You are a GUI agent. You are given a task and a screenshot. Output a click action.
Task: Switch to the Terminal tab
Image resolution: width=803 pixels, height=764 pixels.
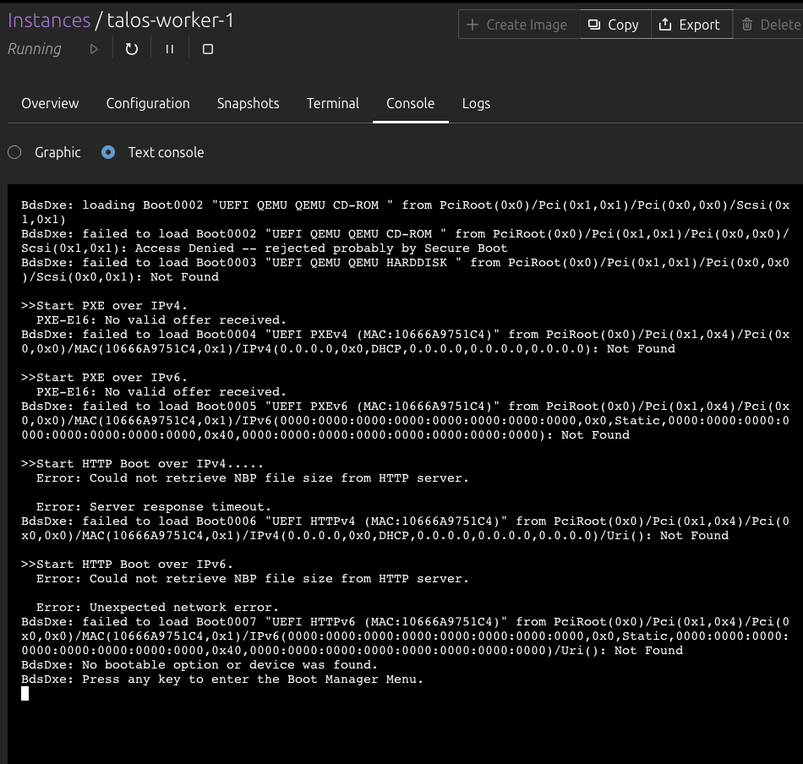pyautogui.click(x=333, y=103)
